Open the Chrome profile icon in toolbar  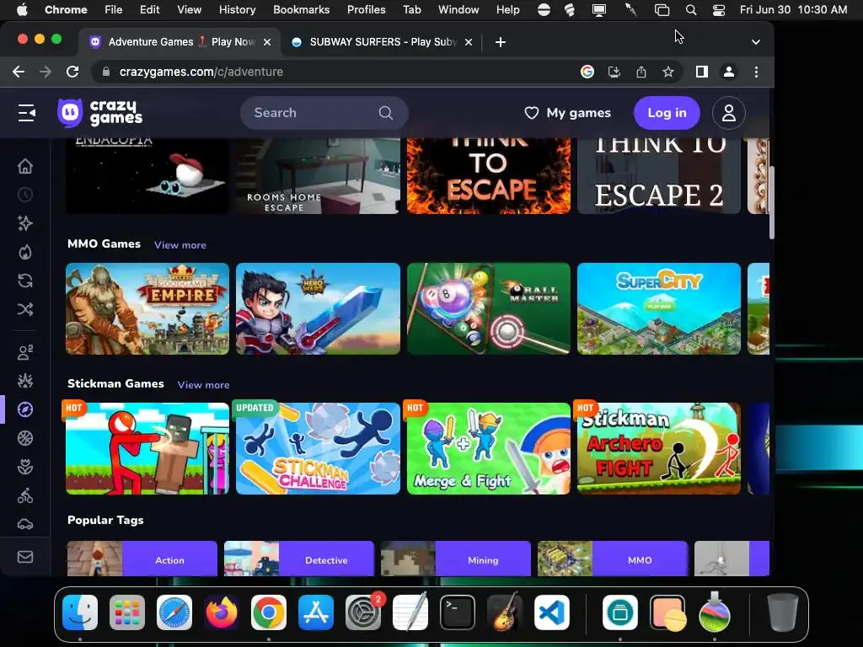pyautogui.click(x=729, y=72)
